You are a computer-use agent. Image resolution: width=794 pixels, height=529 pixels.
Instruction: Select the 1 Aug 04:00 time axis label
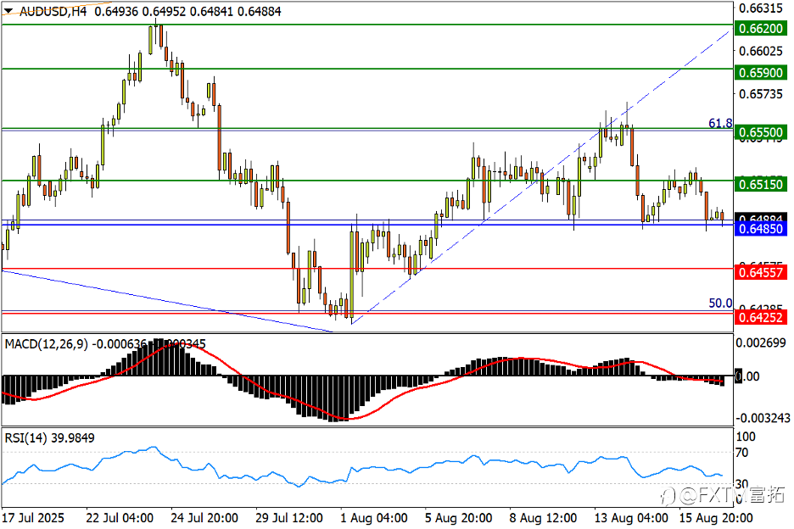point(374,518)
